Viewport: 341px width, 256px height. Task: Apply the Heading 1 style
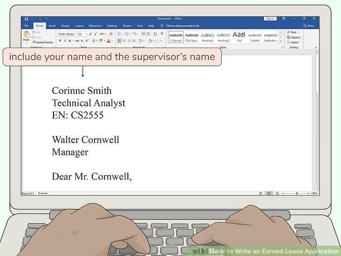click(208, 37)
